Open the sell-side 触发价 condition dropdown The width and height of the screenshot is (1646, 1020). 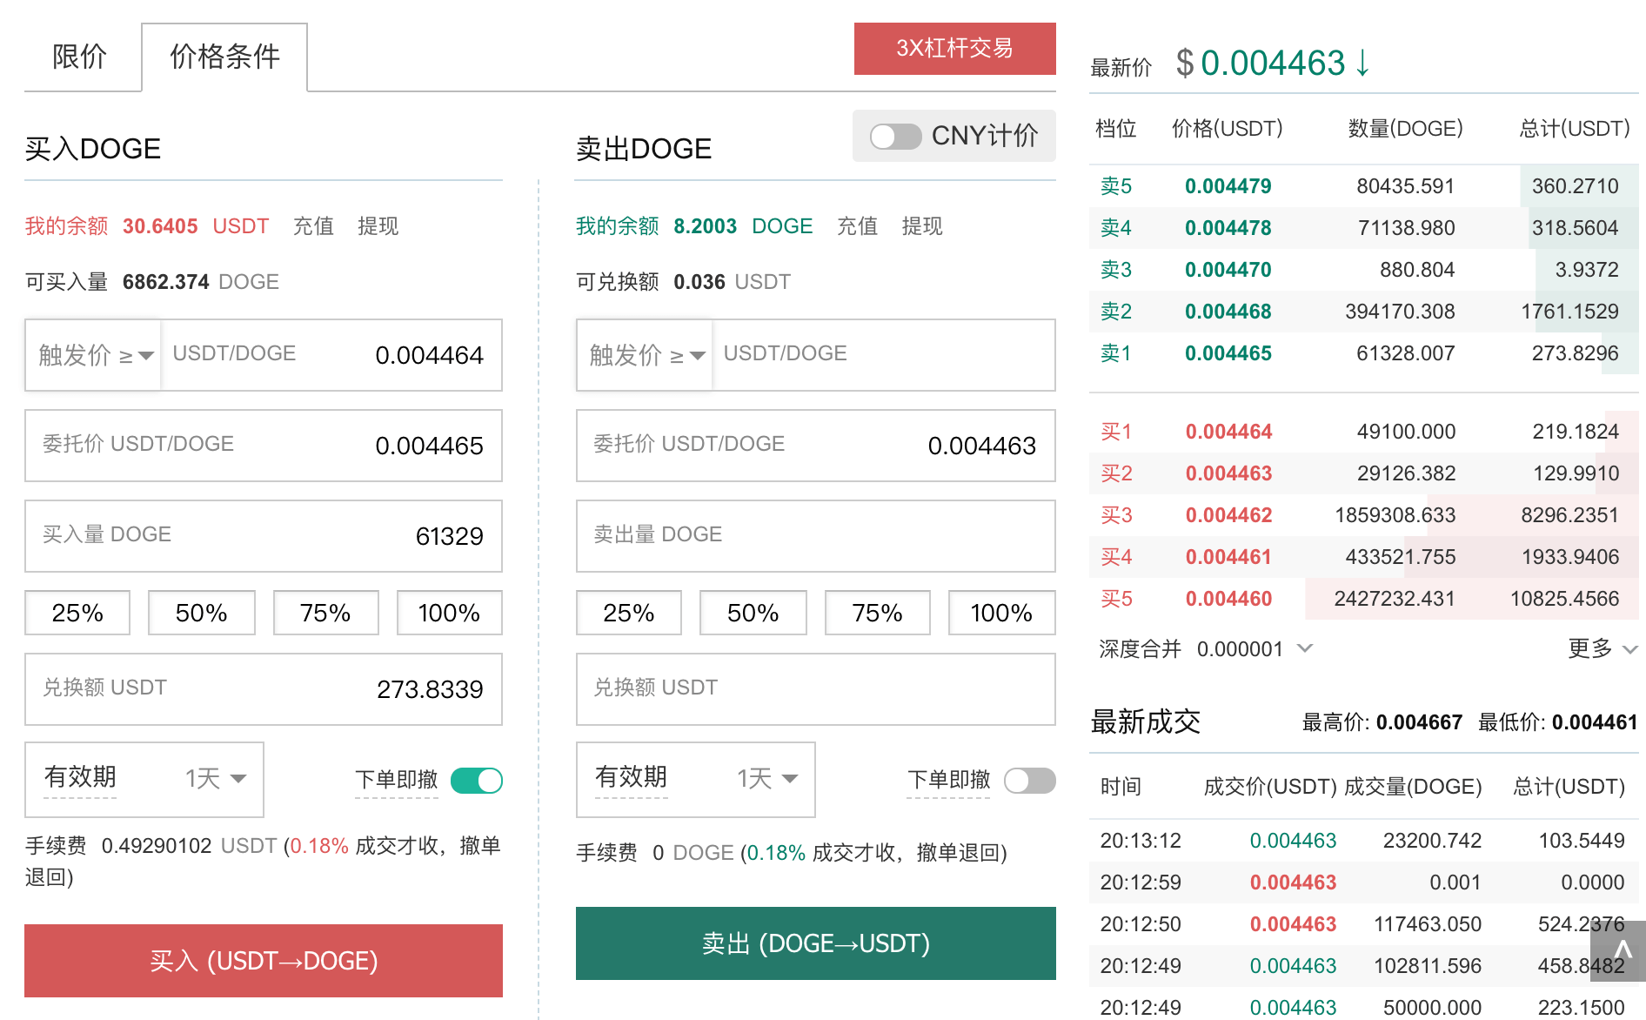point(645,355)
